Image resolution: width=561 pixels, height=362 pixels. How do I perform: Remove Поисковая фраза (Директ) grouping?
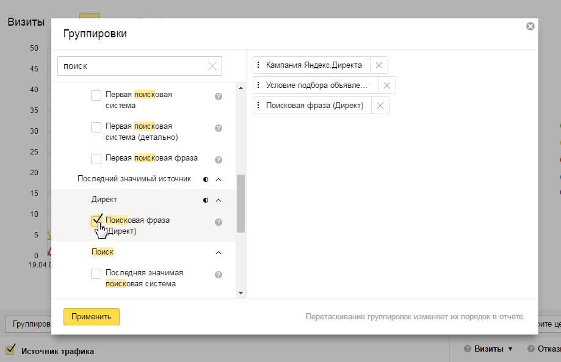coord(380,106)
